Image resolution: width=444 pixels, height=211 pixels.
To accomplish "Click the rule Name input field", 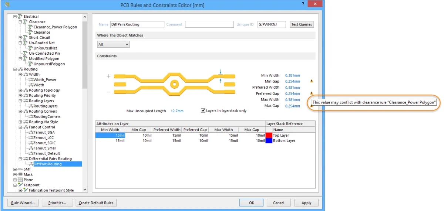I will [x=137, y=24].
